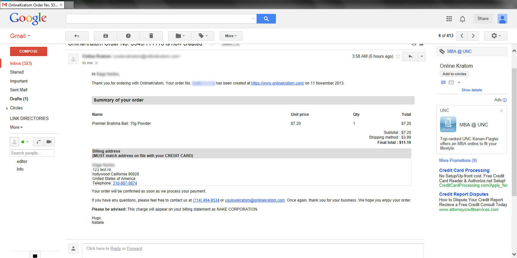Start a phone call from the chat panel

(x=39, y=142)
